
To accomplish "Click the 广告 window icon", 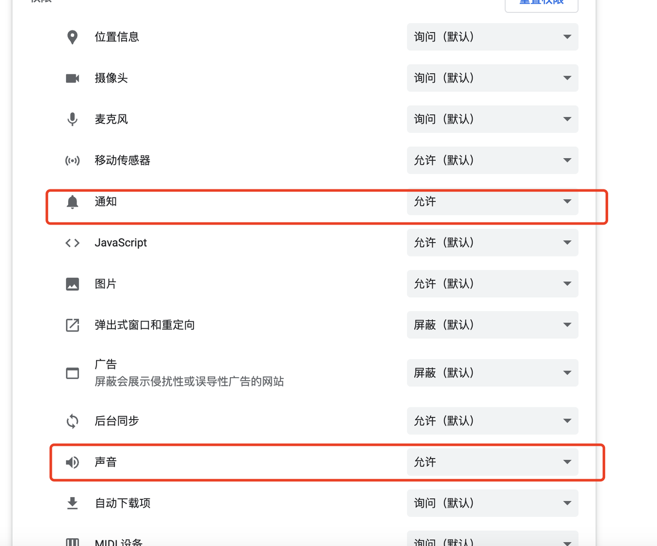I will tap(72, 373).
